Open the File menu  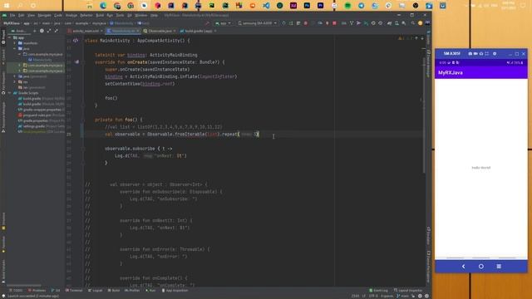coord(12,15)
